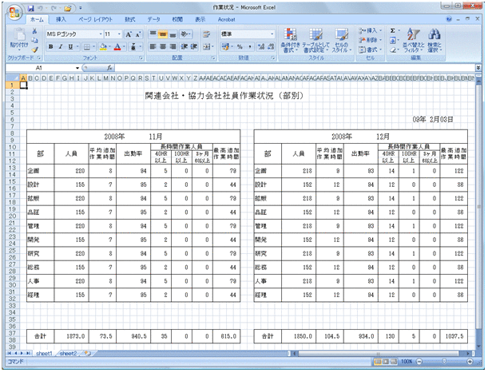Click the Insert Worksheet tab button
Image resolution: width=488 pixels, height=373 pixels.
(88, 353)
